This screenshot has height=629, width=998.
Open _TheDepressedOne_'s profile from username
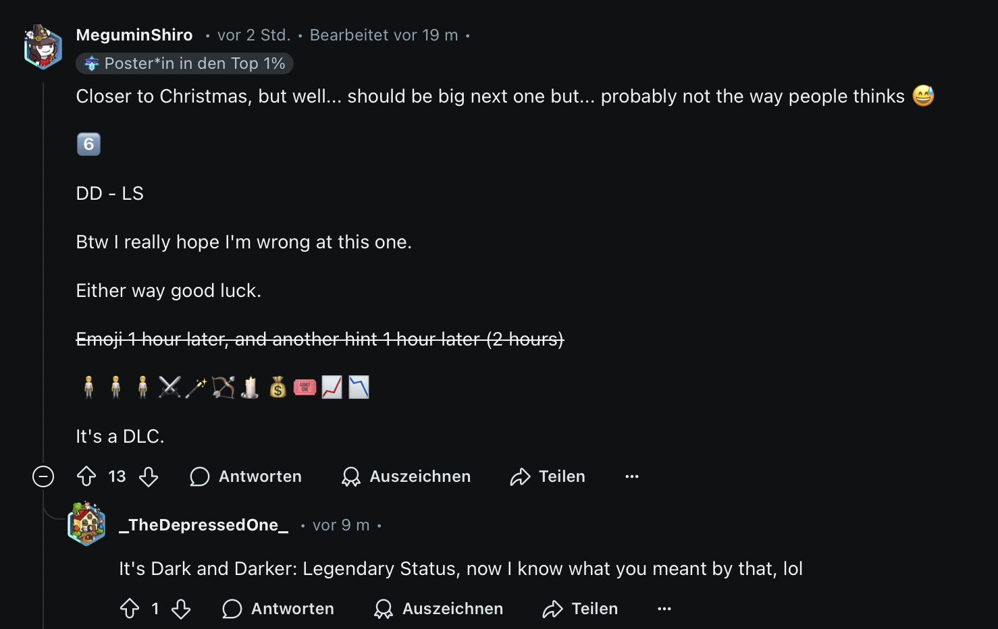203,525
